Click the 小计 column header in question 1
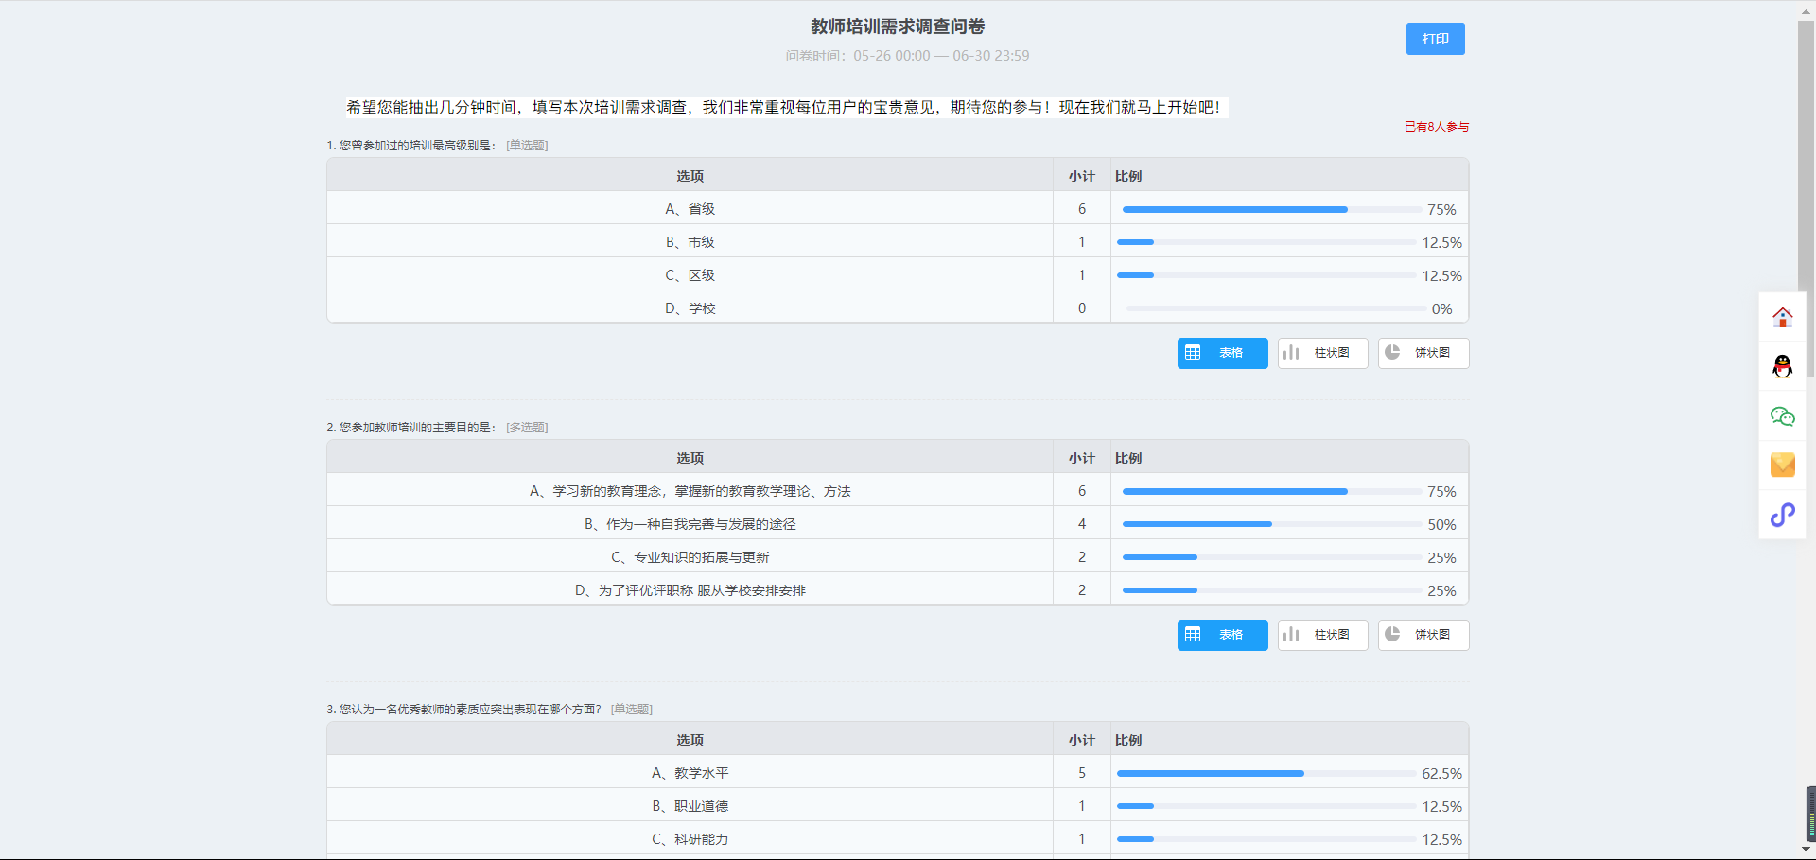The height and width of the screenshot is (860, 1816). 1081,176
